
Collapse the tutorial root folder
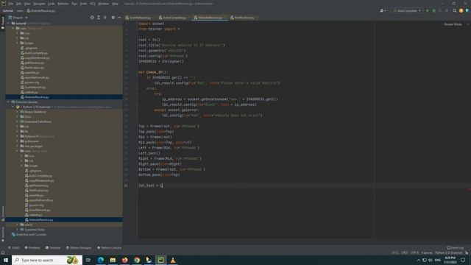(x=9, y=23)
